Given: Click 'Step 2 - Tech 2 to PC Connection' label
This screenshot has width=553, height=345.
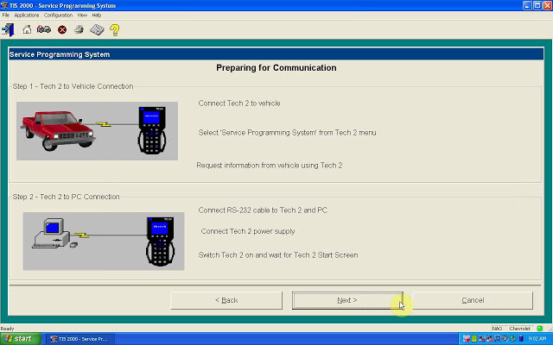Looking at the screenshot, I should pyautogui.click(x=66, y=197).
